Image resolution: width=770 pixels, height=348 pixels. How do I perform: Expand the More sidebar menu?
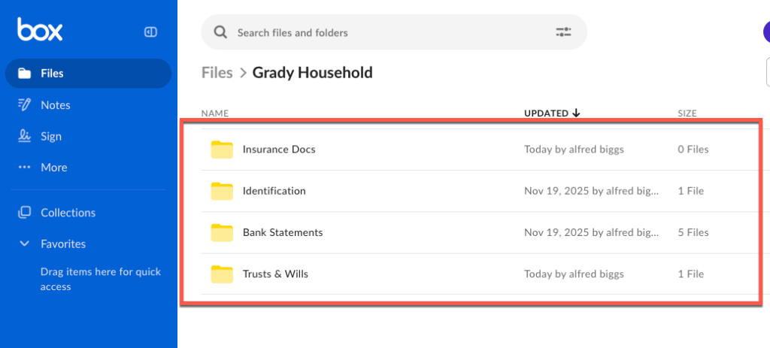click(x=53, y=168)
